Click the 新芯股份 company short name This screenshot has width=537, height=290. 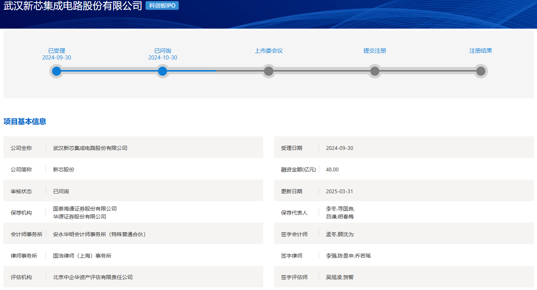(64, 169)
